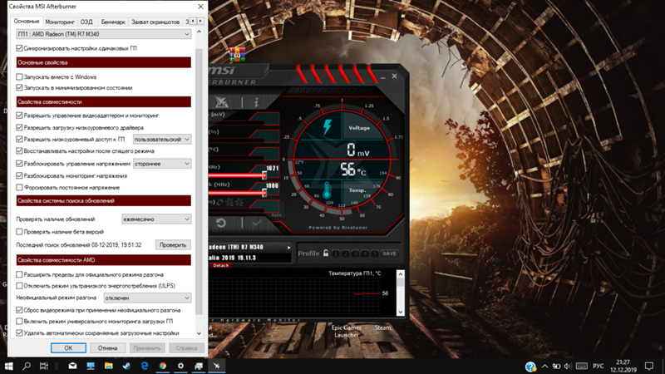Select profile slot 5
Screen dimensions: 665x374
click(x=375, y=253)
